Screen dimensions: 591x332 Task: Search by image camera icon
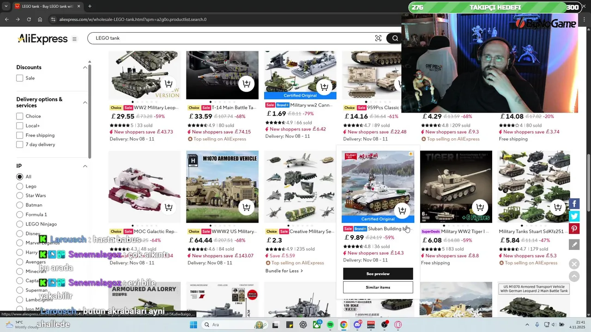[x=378, y=38]
